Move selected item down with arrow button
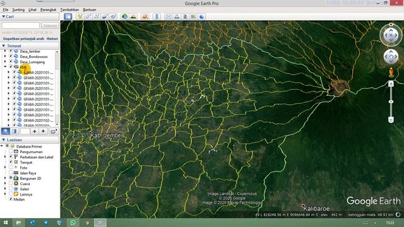 pos(43,131)
